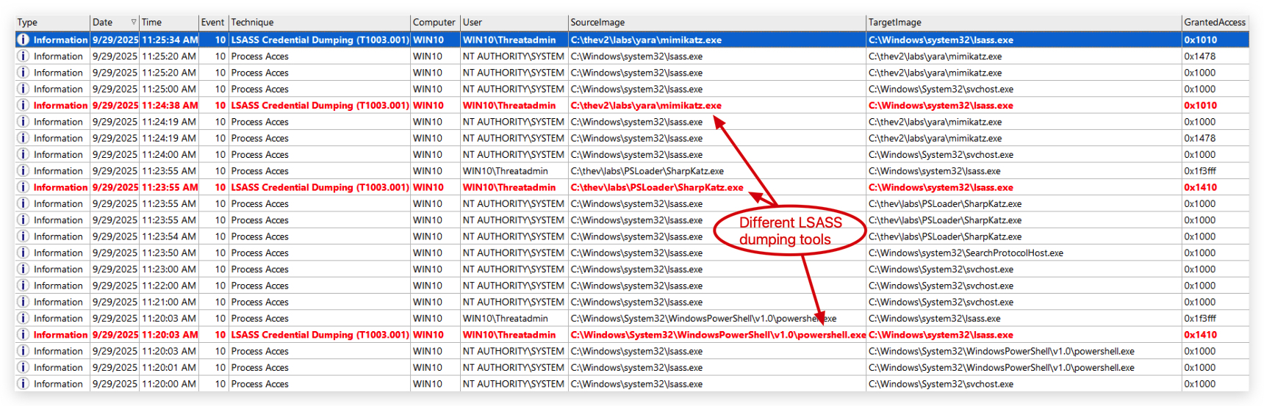Click info icon of 11:24:38 AM LSASS dumping row
1264x406 pixels.
click(x=23, y=105)
